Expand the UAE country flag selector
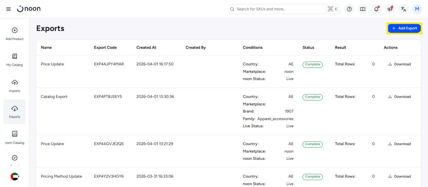This screenshot has height=187, width=428. [x=14, y=176]
